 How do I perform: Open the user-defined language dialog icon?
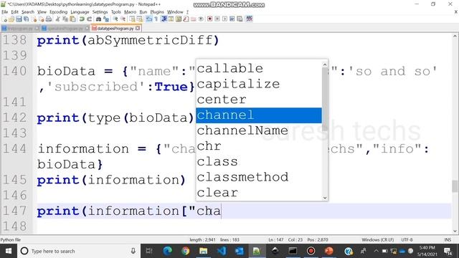[171, 19]
